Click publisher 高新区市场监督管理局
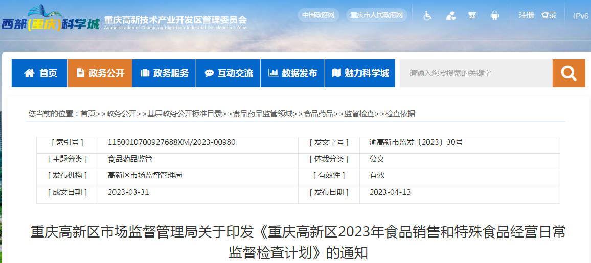This screenshot has width=591, height=263. (x=145, y=175)
